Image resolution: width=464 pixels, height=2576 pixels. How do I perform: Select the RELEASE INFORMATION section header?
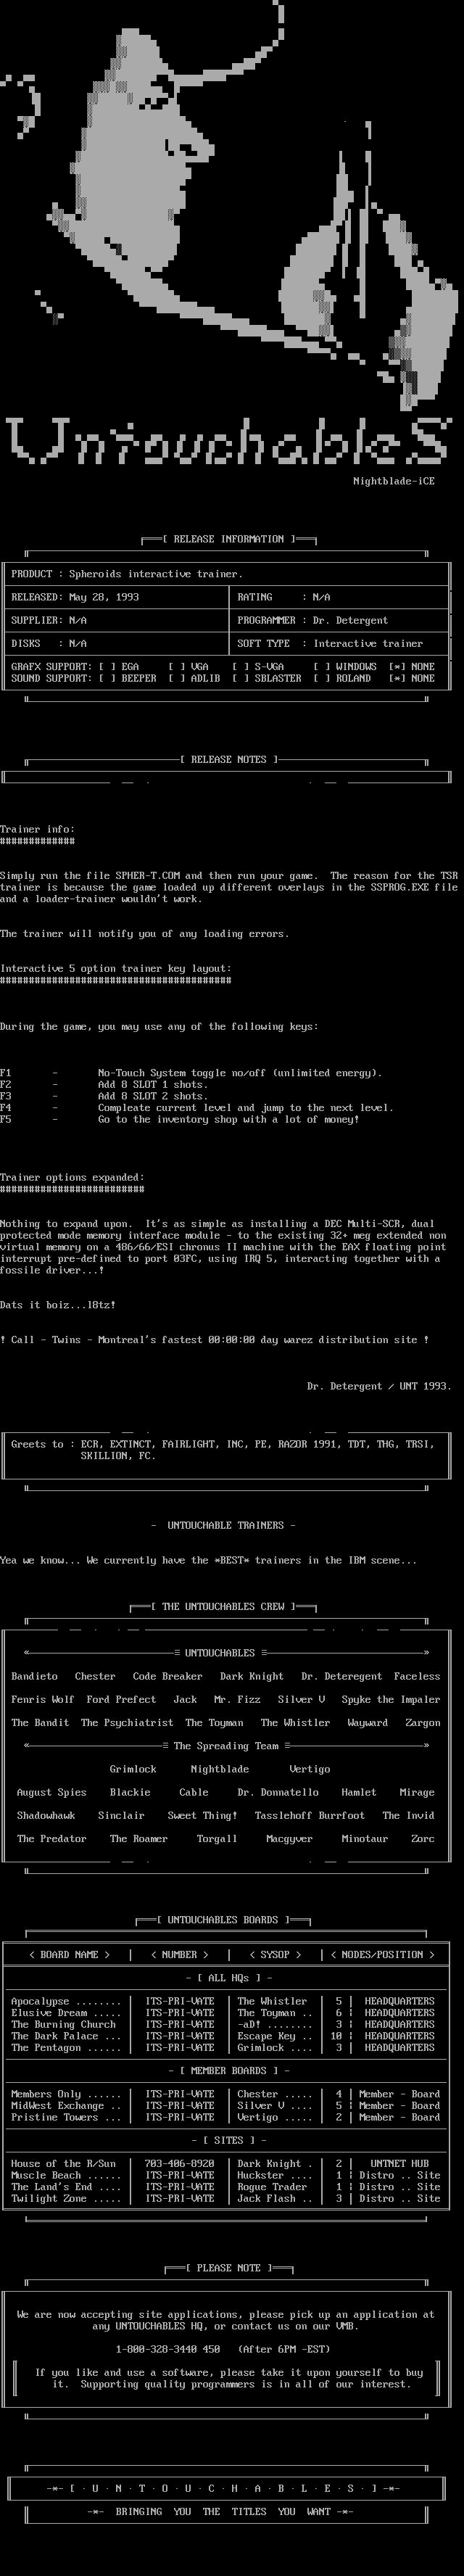pyautogui.click(x=229, y=539)
